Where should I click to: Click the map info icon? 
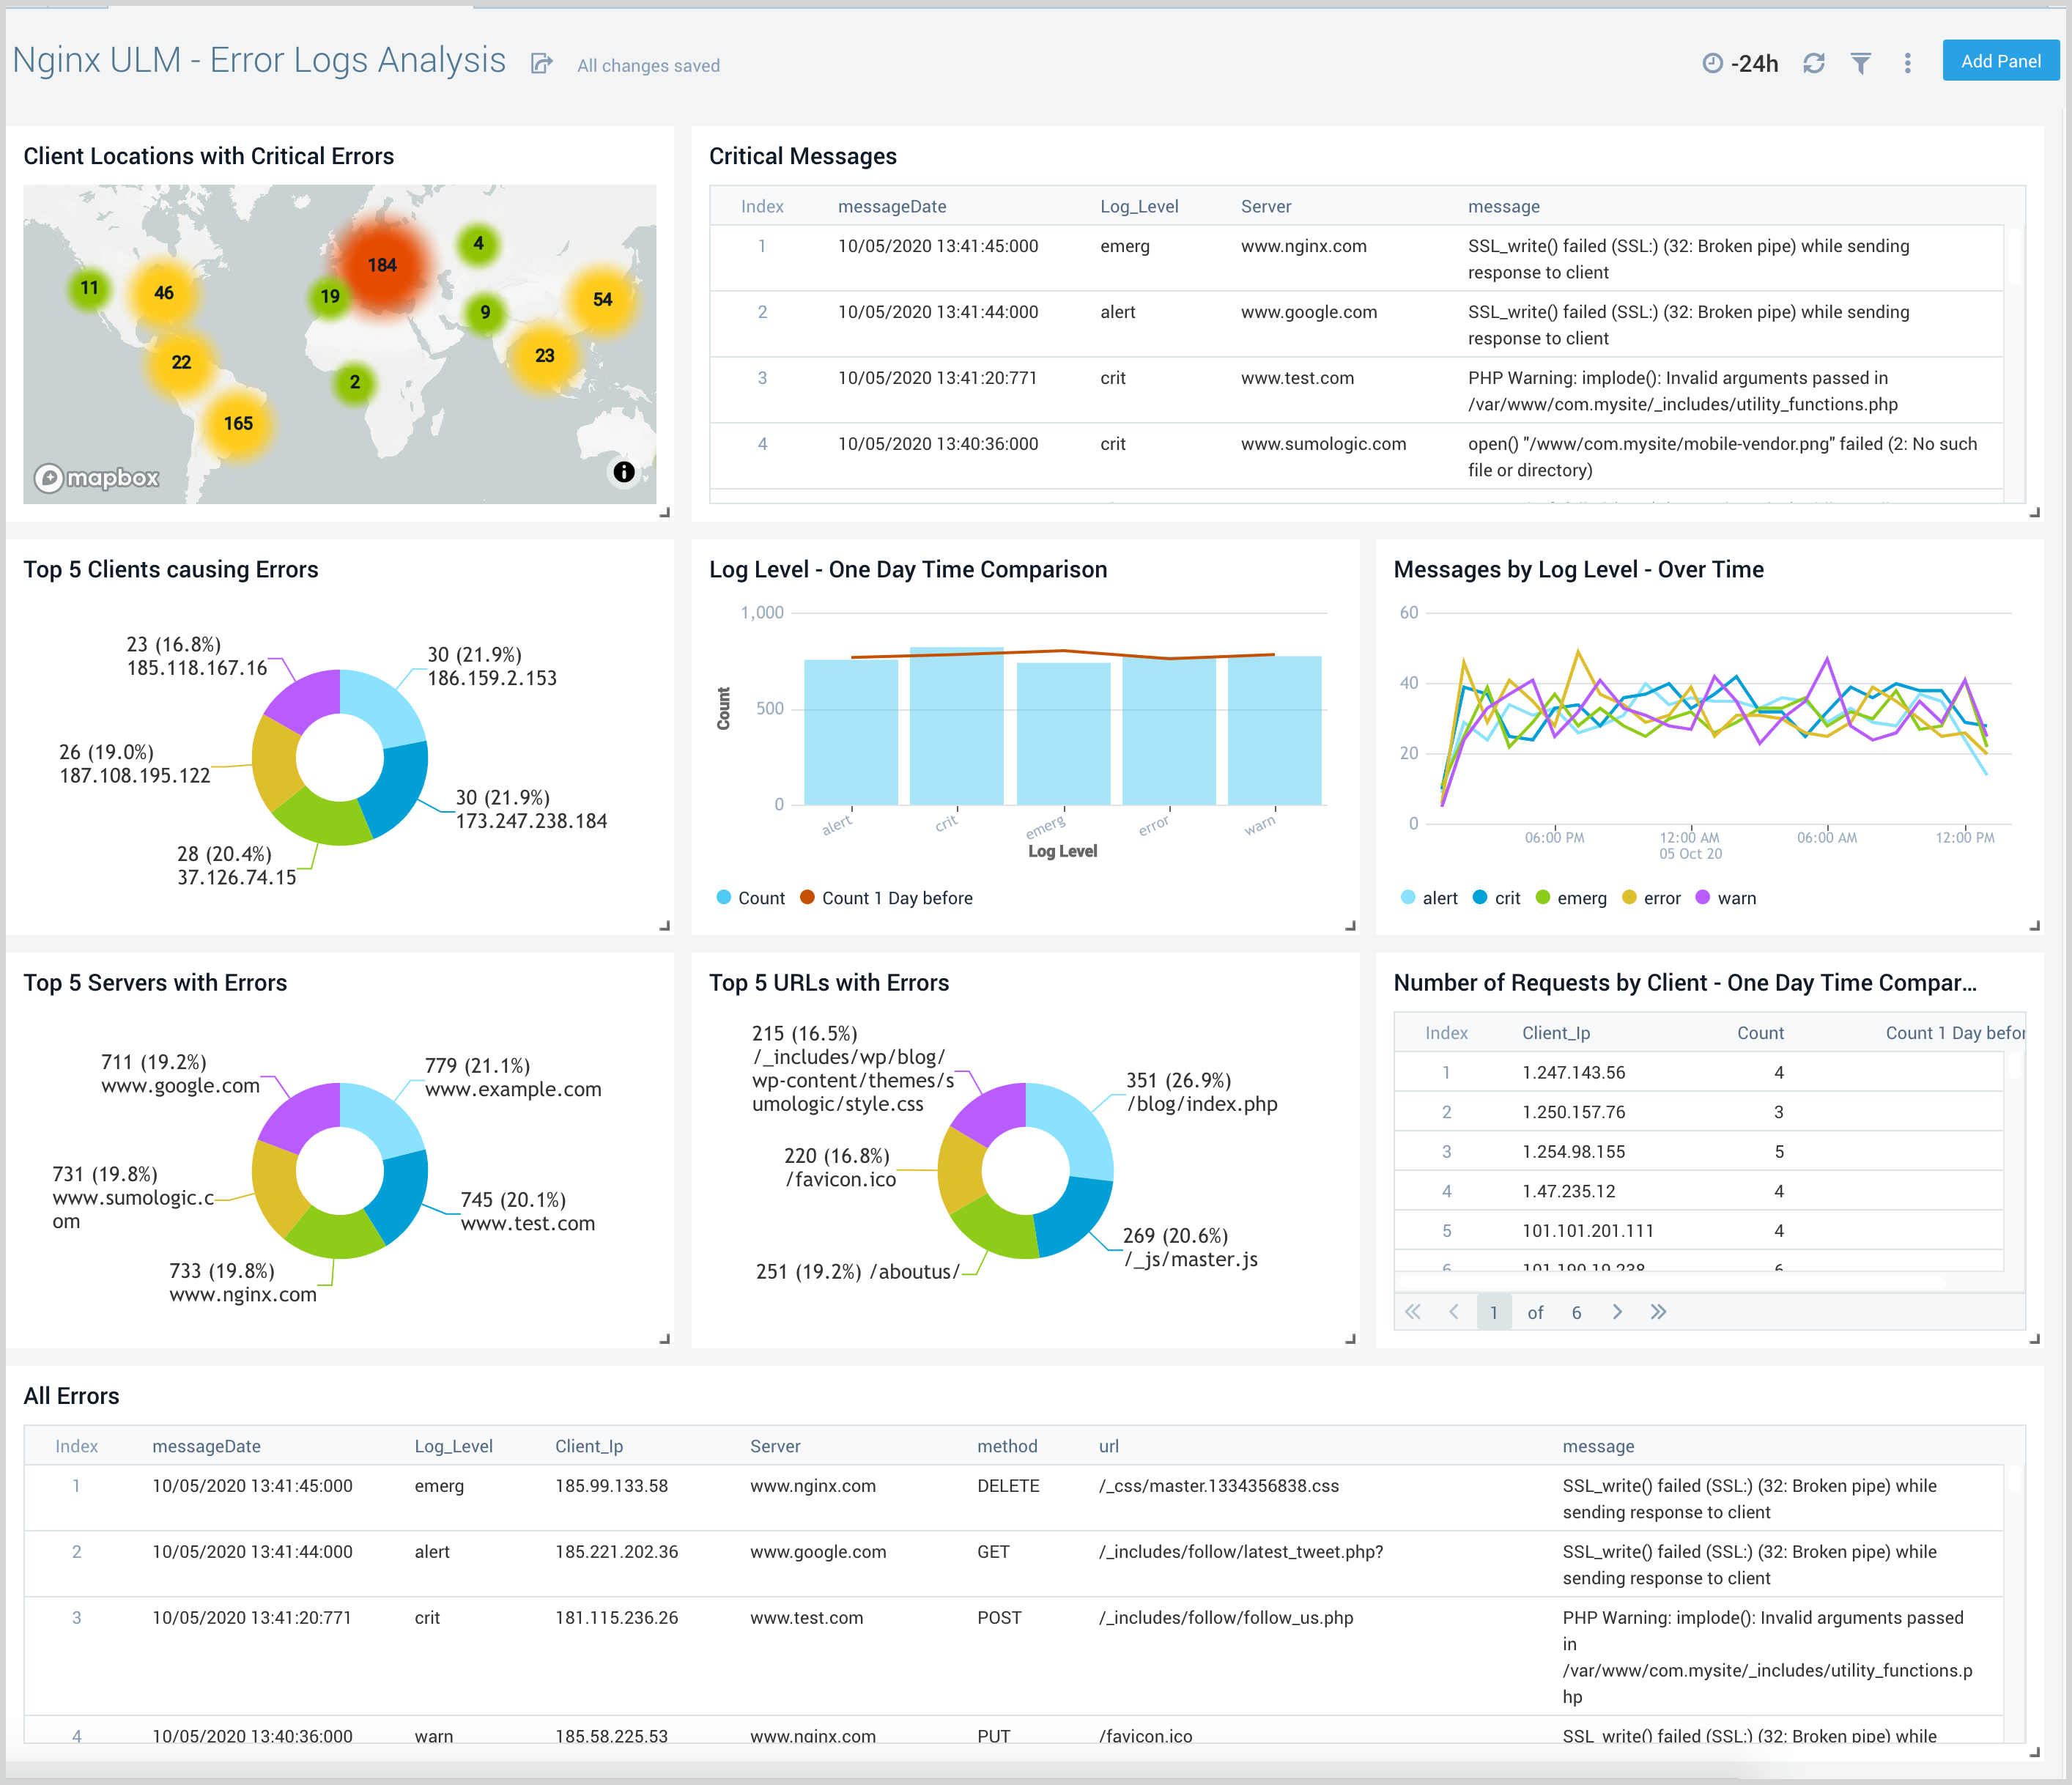[x=623, y=472]
